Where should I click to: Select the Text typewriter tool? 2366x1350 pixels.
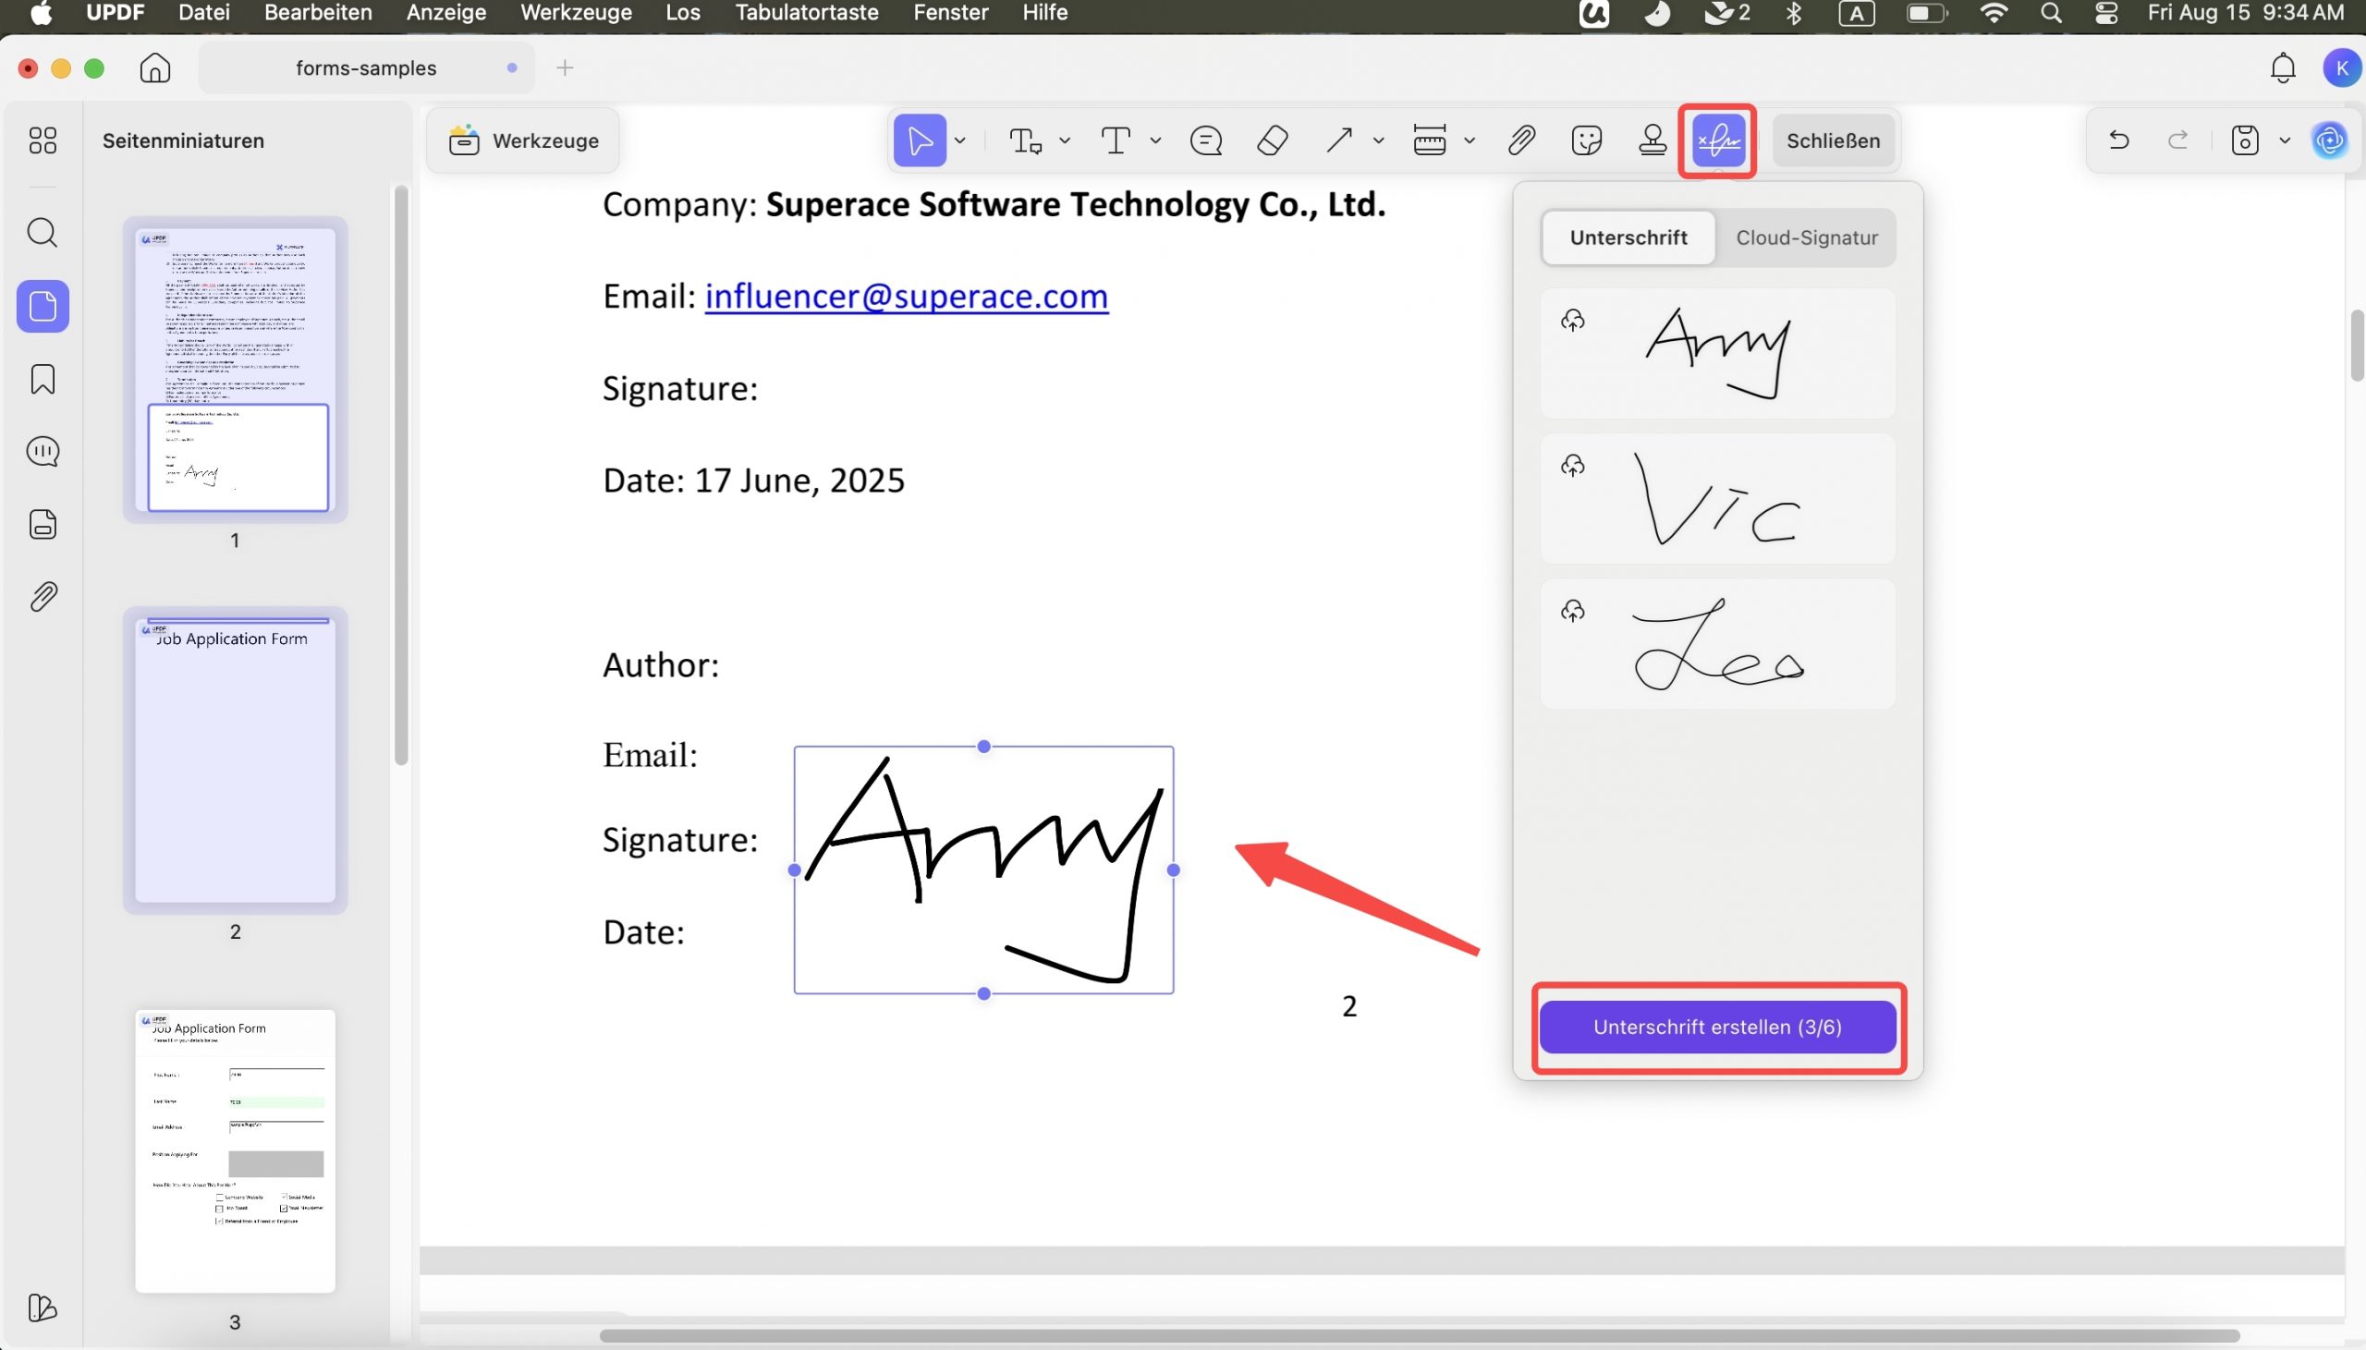tap(1116, 141)
